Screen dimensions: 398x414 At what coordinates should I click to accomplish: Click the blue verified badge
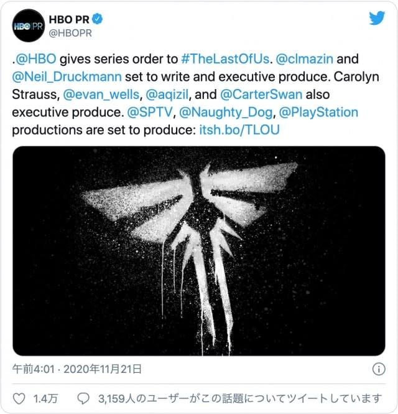(98, 19)
